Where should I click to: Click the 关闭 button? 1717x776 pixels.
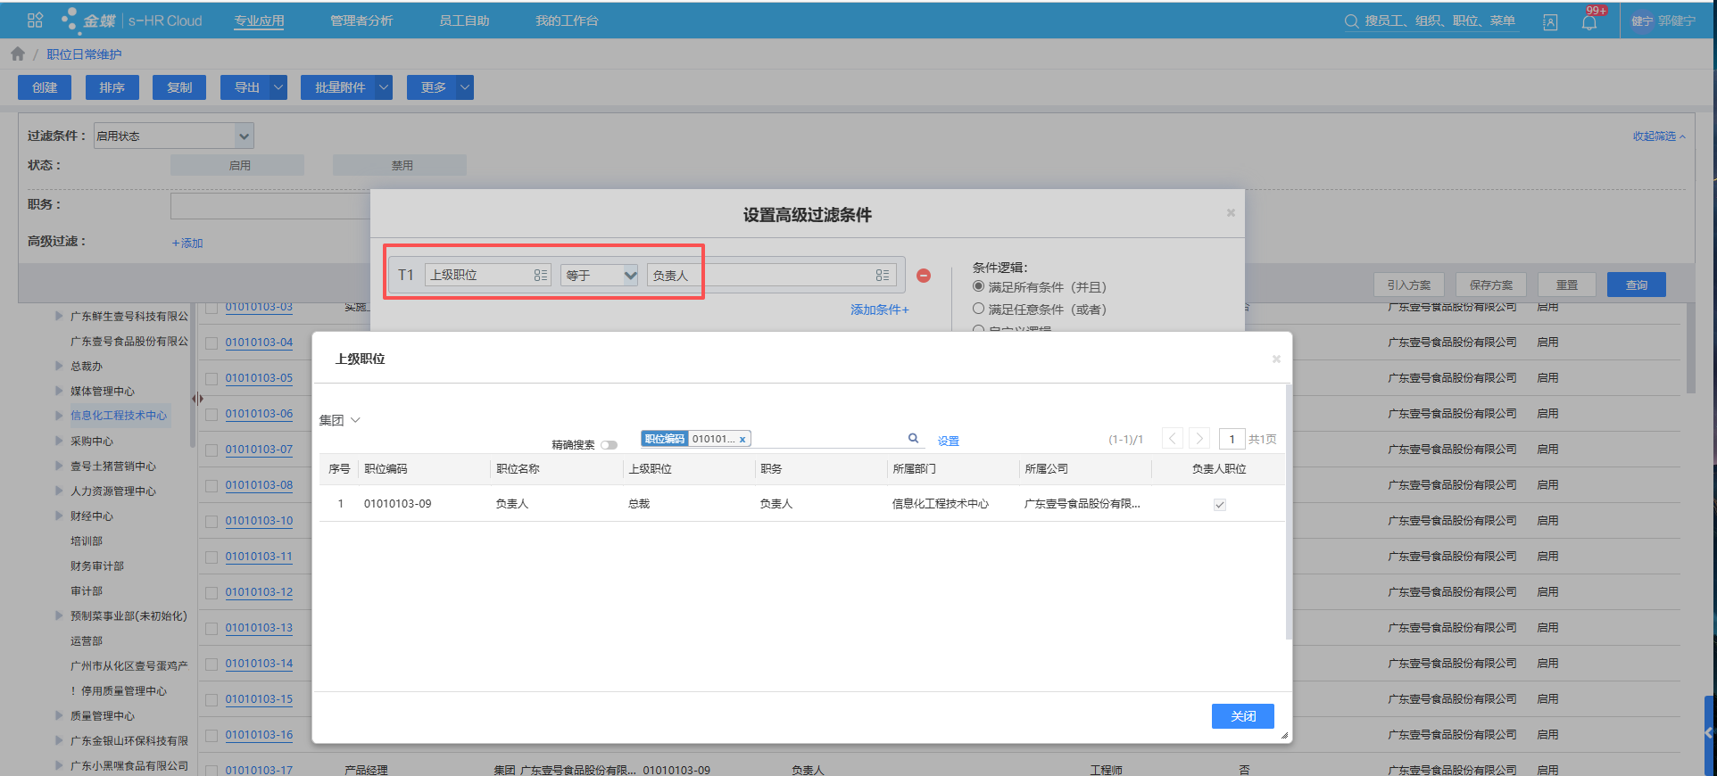pyautogui.click(x=1242, y=716)
